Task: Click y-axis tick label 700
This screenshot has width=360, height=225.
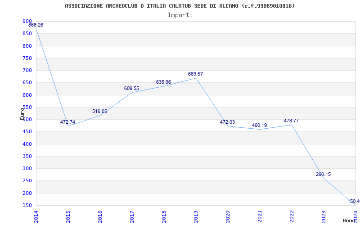Action: (27, 71)
